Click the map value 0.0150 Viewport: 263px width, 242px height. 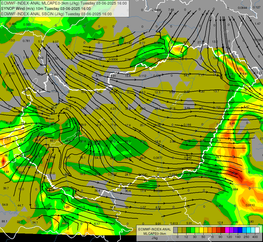[x=10, y=74]
